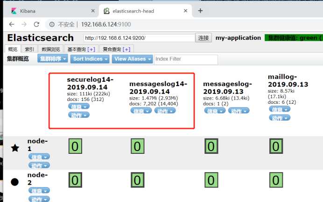
Task: Select the 索引 indices tab
Action: point(29,49)
